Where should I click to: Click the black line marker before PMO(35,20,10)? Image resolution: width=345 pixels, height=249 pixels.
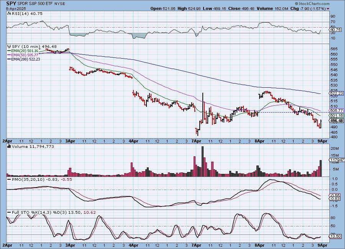9,180
